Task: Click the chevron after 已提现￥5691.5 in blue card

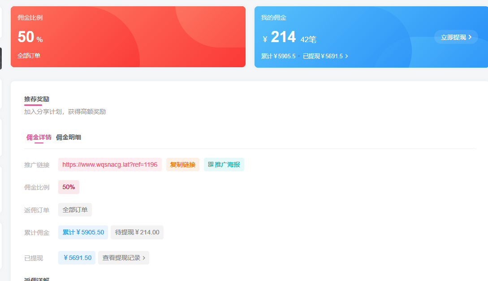Action: pyautogui.click(x=346, y=56)
